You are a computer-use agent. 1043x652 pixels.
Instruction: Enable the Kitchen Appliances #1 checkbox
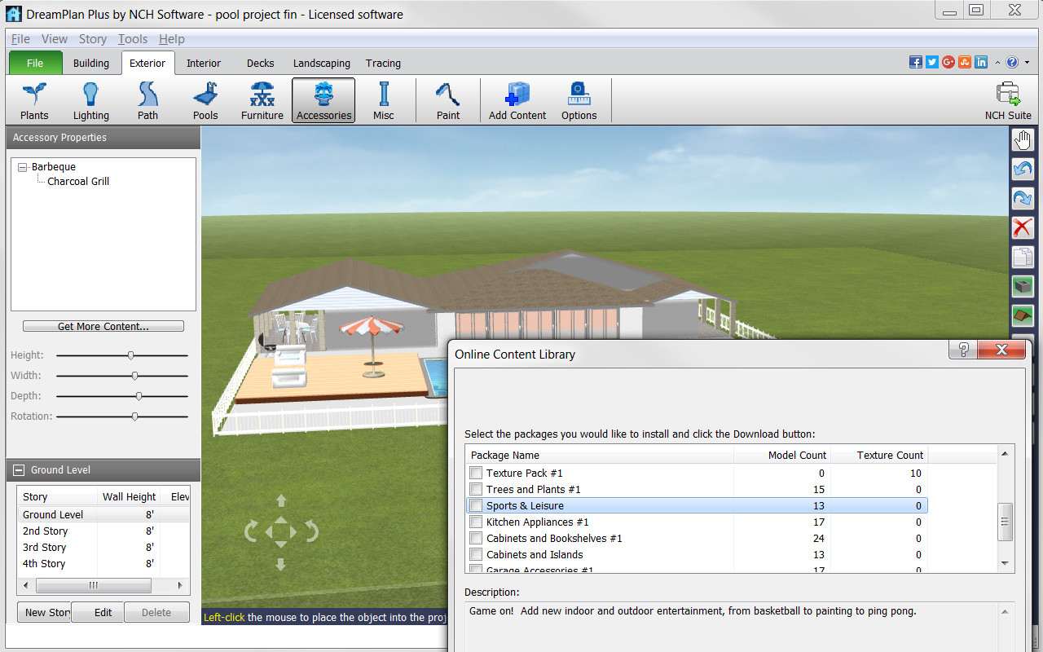point(476,522)
